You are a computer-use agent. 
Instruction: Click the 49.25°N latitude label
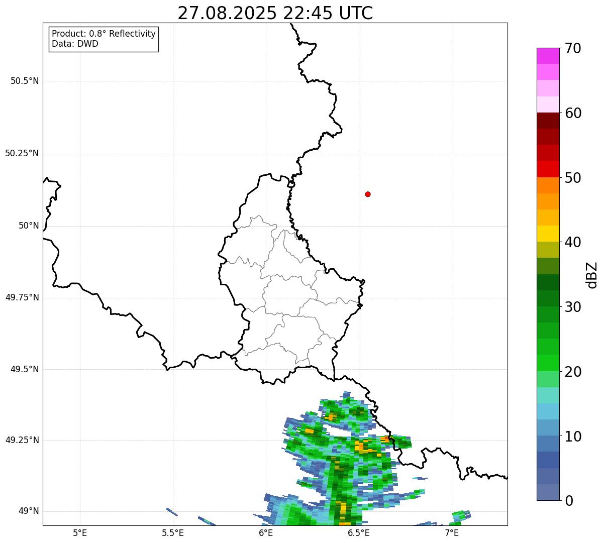tap(22, 440)
